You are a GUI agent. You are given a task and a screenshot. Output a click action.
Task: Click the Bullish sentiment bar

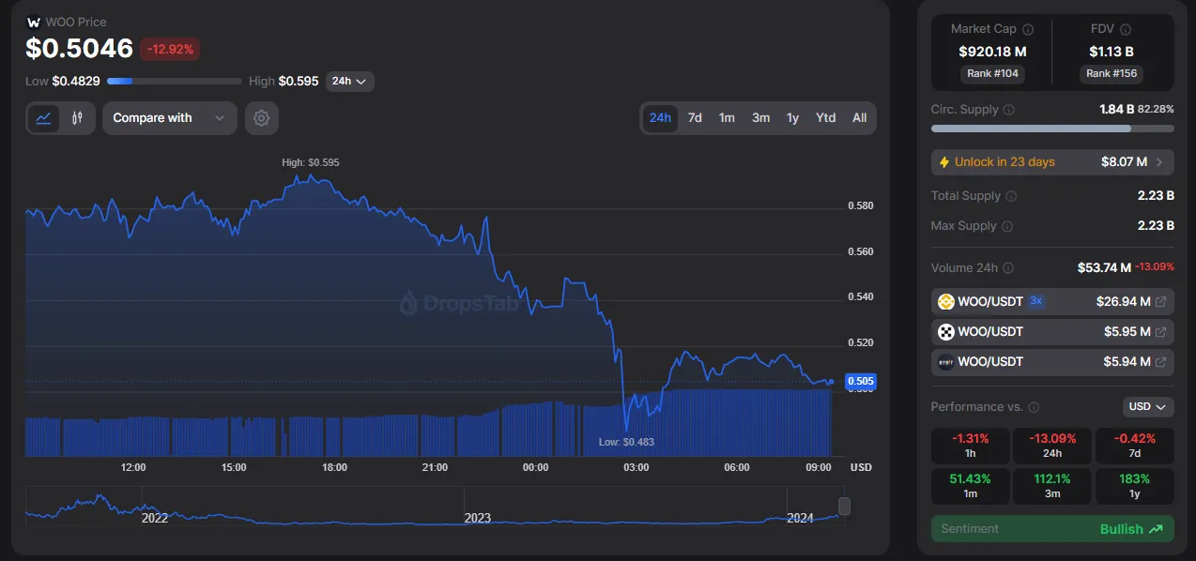(1052, 529)
